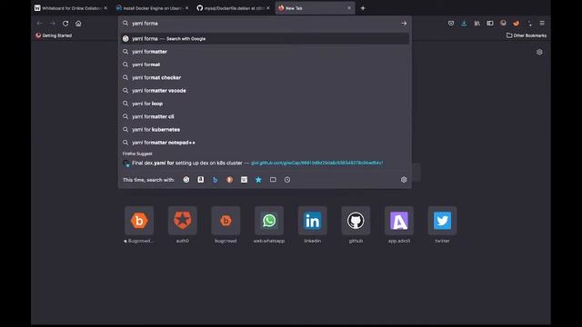Image resolution: width=582 pixels, height=327 pixels.
Task: Open the twitter shortcut tile
Action: click(x=443, y=221)
